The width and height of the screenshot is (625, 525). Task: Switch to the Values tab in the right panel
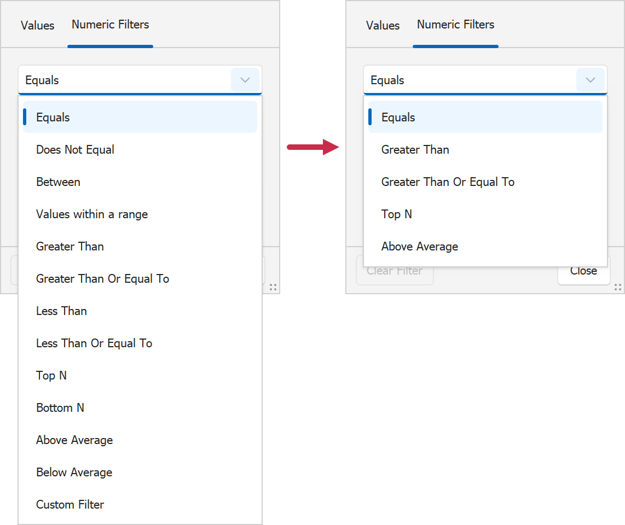click(x=383, y=25)
